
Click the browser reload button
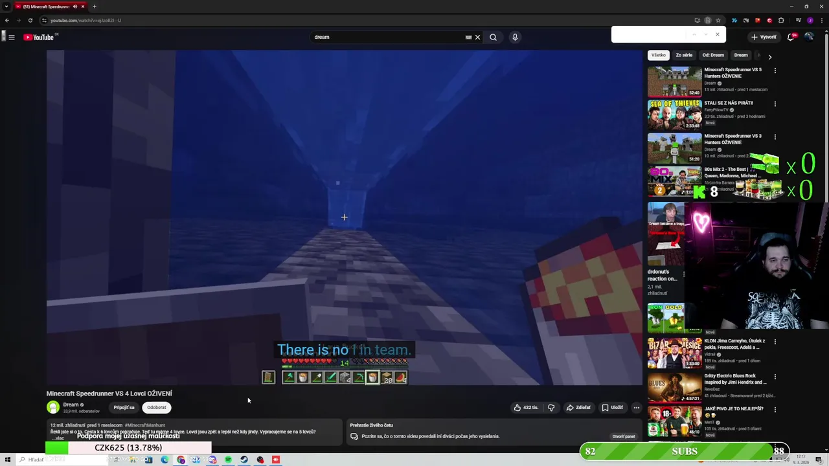click(x=30, y=20)
